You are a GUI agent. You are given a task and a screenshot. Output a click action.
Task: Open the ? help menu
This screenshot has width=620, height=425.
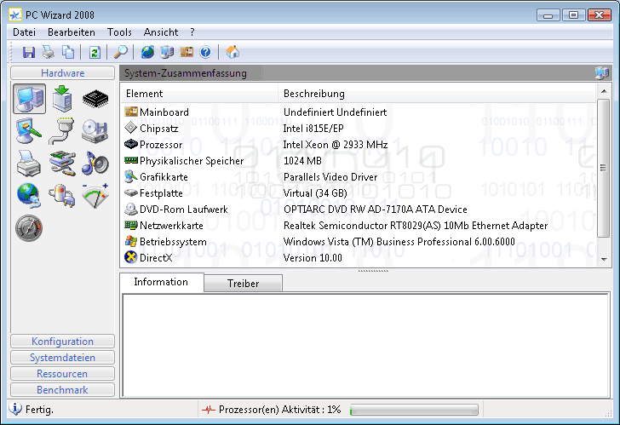[192, 32]
